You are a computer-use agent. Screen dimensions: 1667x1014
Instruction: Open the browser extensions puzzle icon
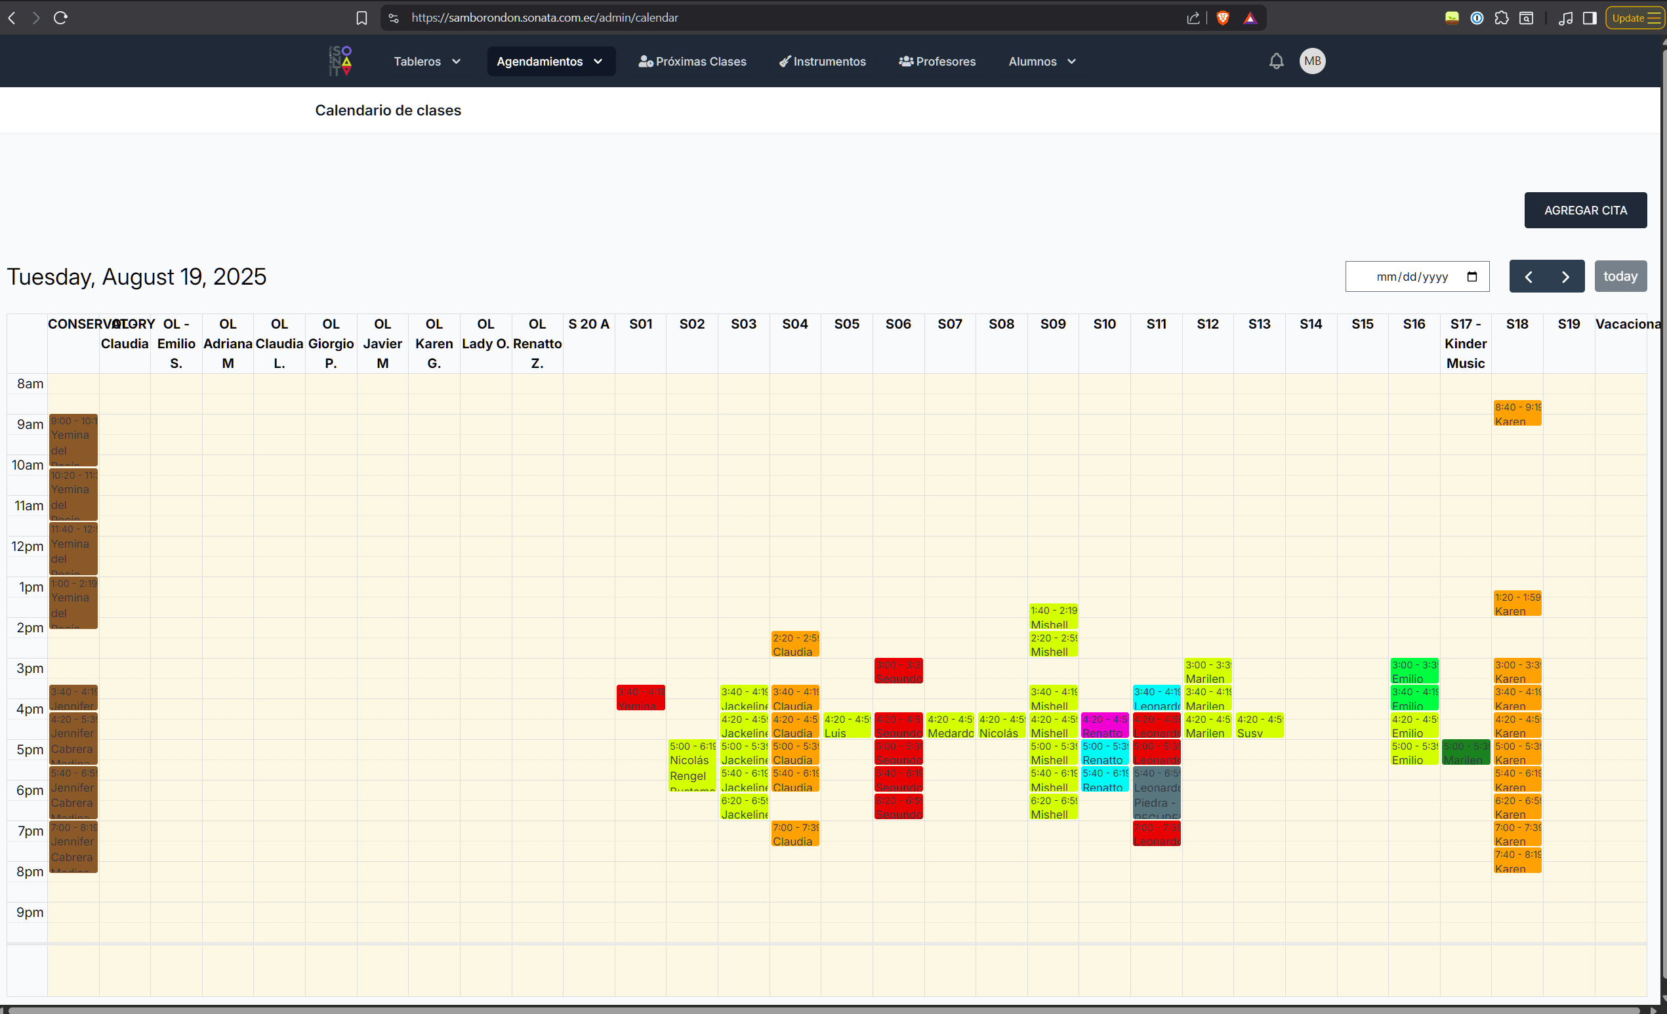[1501, 18]
